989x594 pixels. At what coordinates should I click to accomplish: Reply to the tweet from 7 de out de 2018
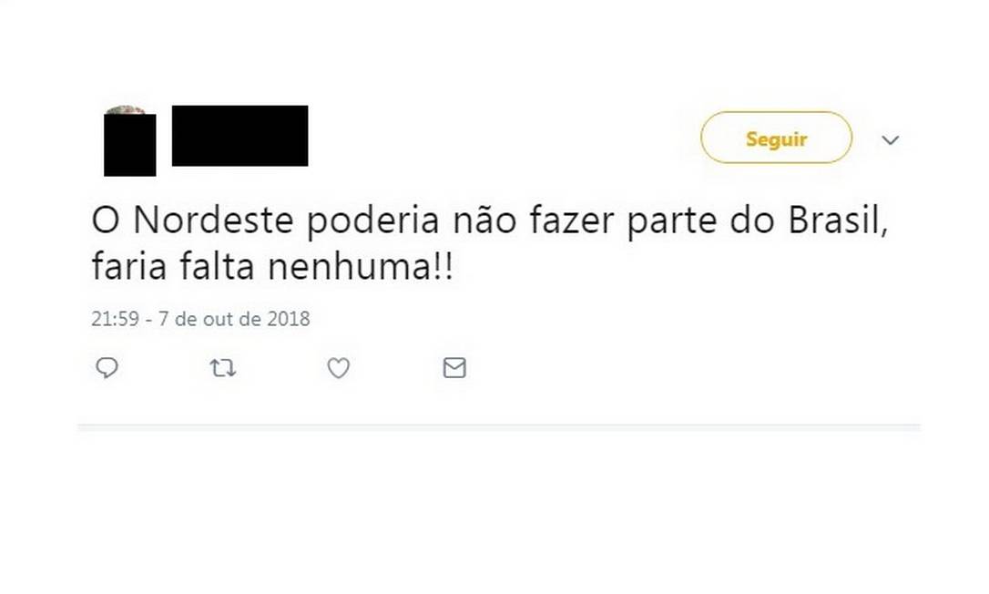pyautogui.click(x=107, y=368)
